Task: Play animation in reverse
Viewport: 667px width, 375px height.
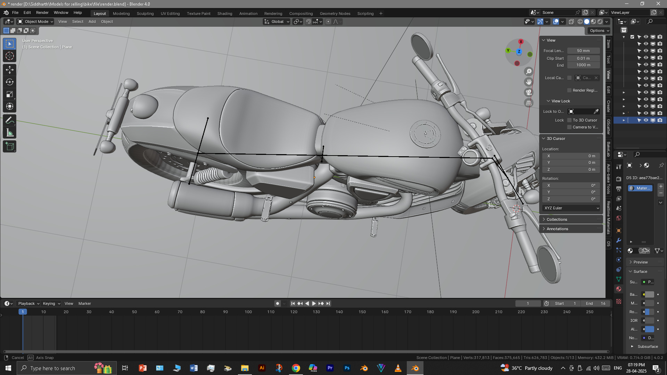Action: (307, 303)
